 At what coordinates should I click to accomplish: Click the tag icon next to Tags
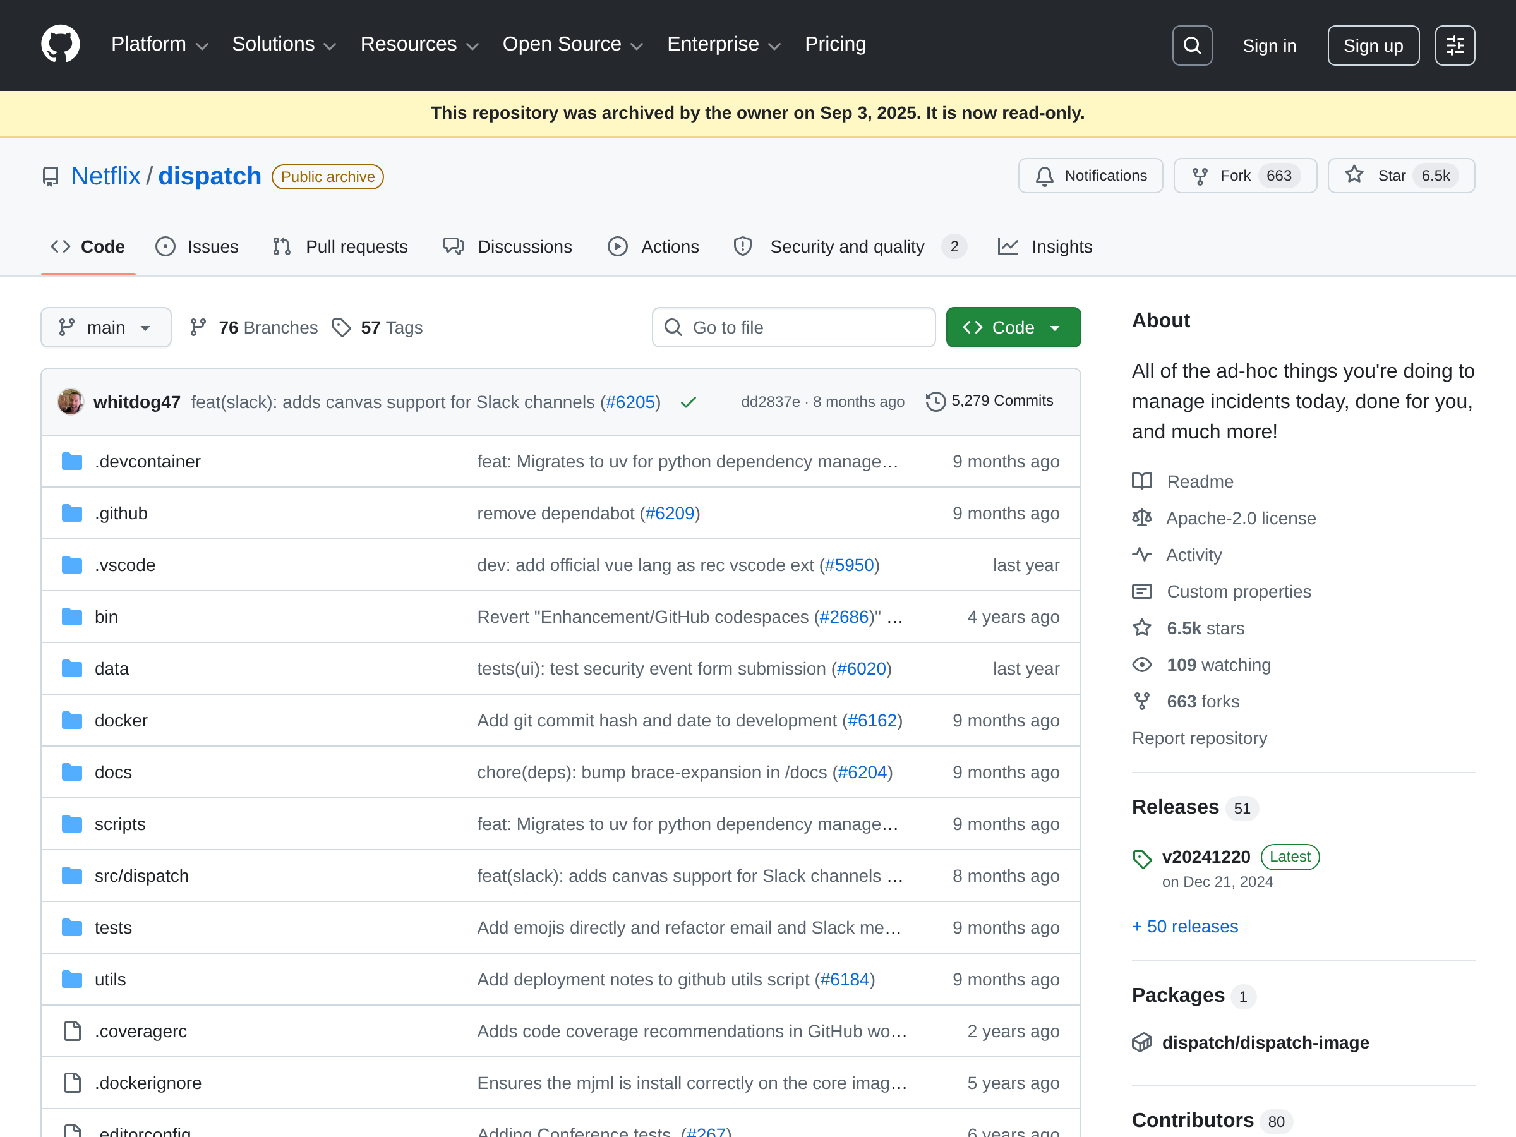point(341,328)
